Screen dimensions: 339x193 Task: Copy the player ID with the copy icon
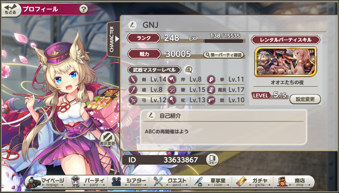pyautogui.click(x=212, y=160)
